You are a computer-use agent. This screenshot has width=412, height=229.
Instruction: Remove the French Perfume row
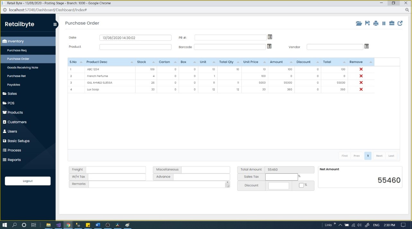[361, 76]
